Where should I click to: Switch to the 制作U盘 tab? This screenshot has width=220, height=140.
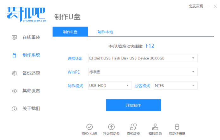click(x=70, y=32)
